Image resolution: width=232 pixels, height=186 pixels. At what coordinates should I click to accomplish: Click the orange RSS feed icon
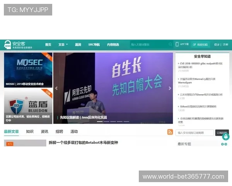[x=170, y=132]
